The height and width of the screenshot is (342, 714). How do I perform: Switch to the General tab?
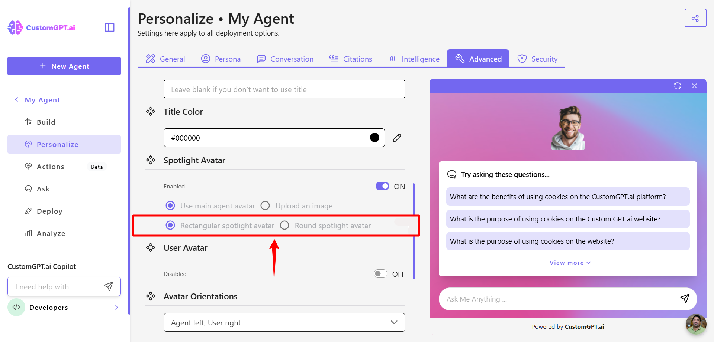click(165, 59)
